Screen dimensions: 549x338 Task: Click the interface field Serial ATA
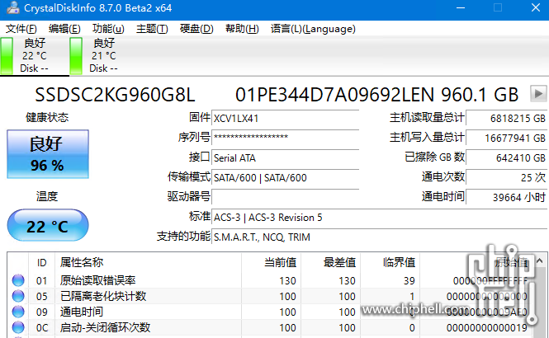[286, 158]
